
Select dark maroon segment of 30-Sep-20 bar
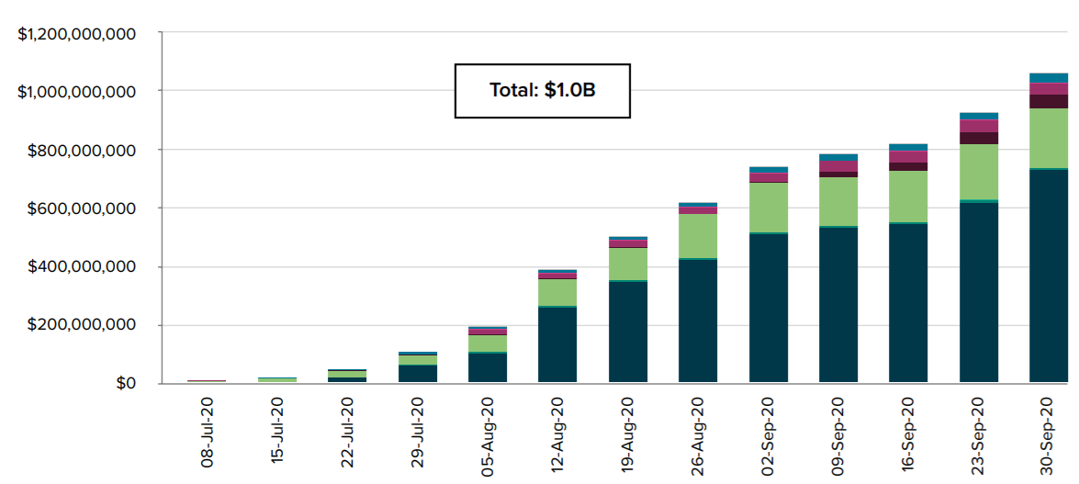point(1049,102)
